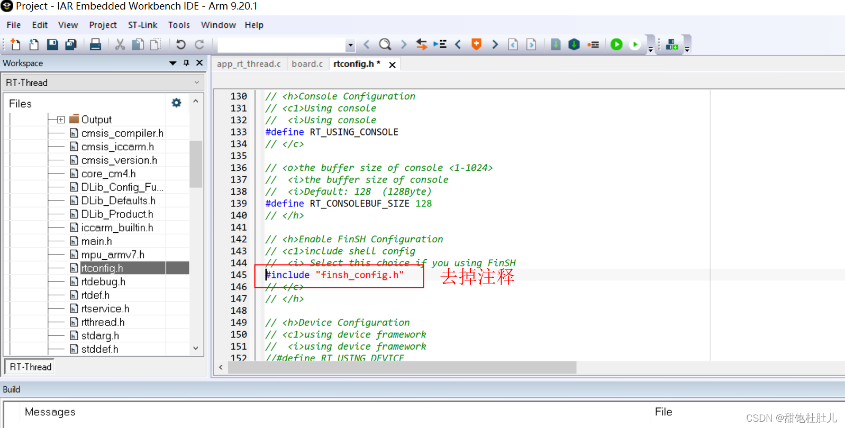Open the Workspace panel options arrow

[x=172, y=63]
